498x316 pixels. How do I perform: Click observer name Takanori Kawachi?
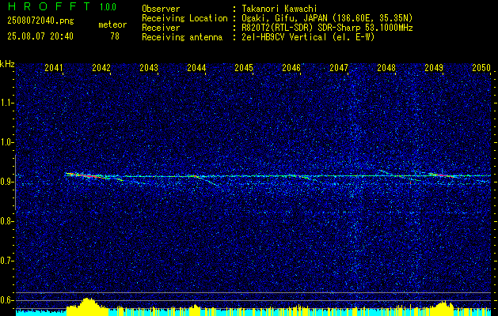click(x=279, y=9)
